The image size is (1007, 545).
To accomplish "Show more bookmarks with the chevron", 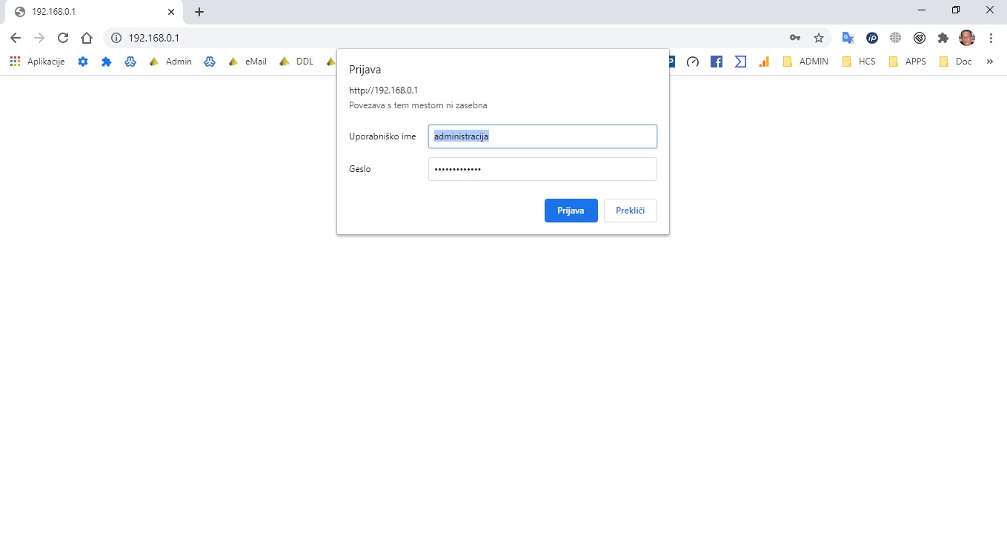I will (x=990, y=62).
